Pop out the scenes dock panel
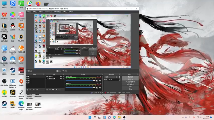 44,74
